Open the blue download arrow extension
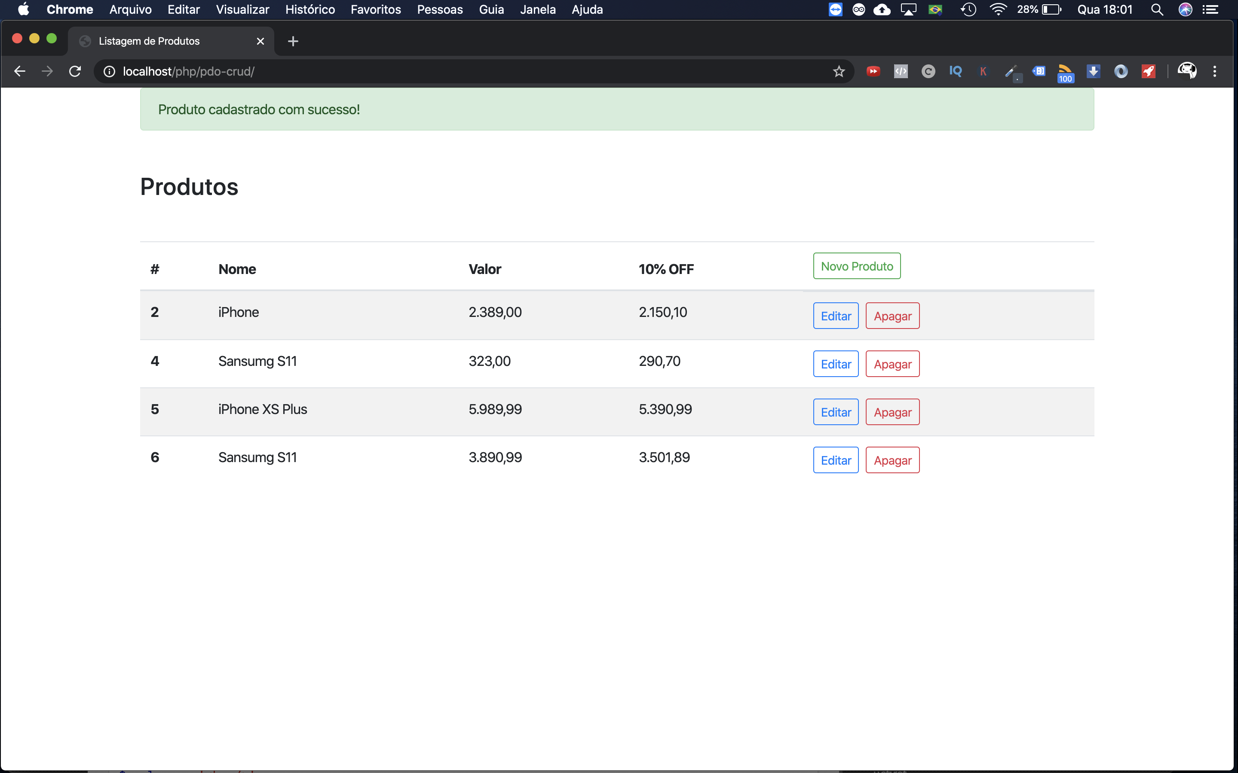The width and height of the screenshot is (1238, 773). click(x=1093, y=72)
